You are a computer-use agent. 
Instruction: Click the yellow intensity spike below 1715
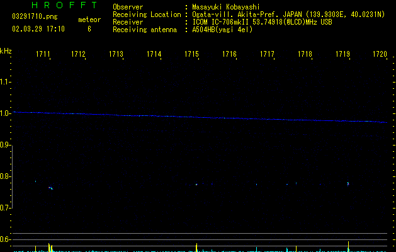click(x=196, y=248)
